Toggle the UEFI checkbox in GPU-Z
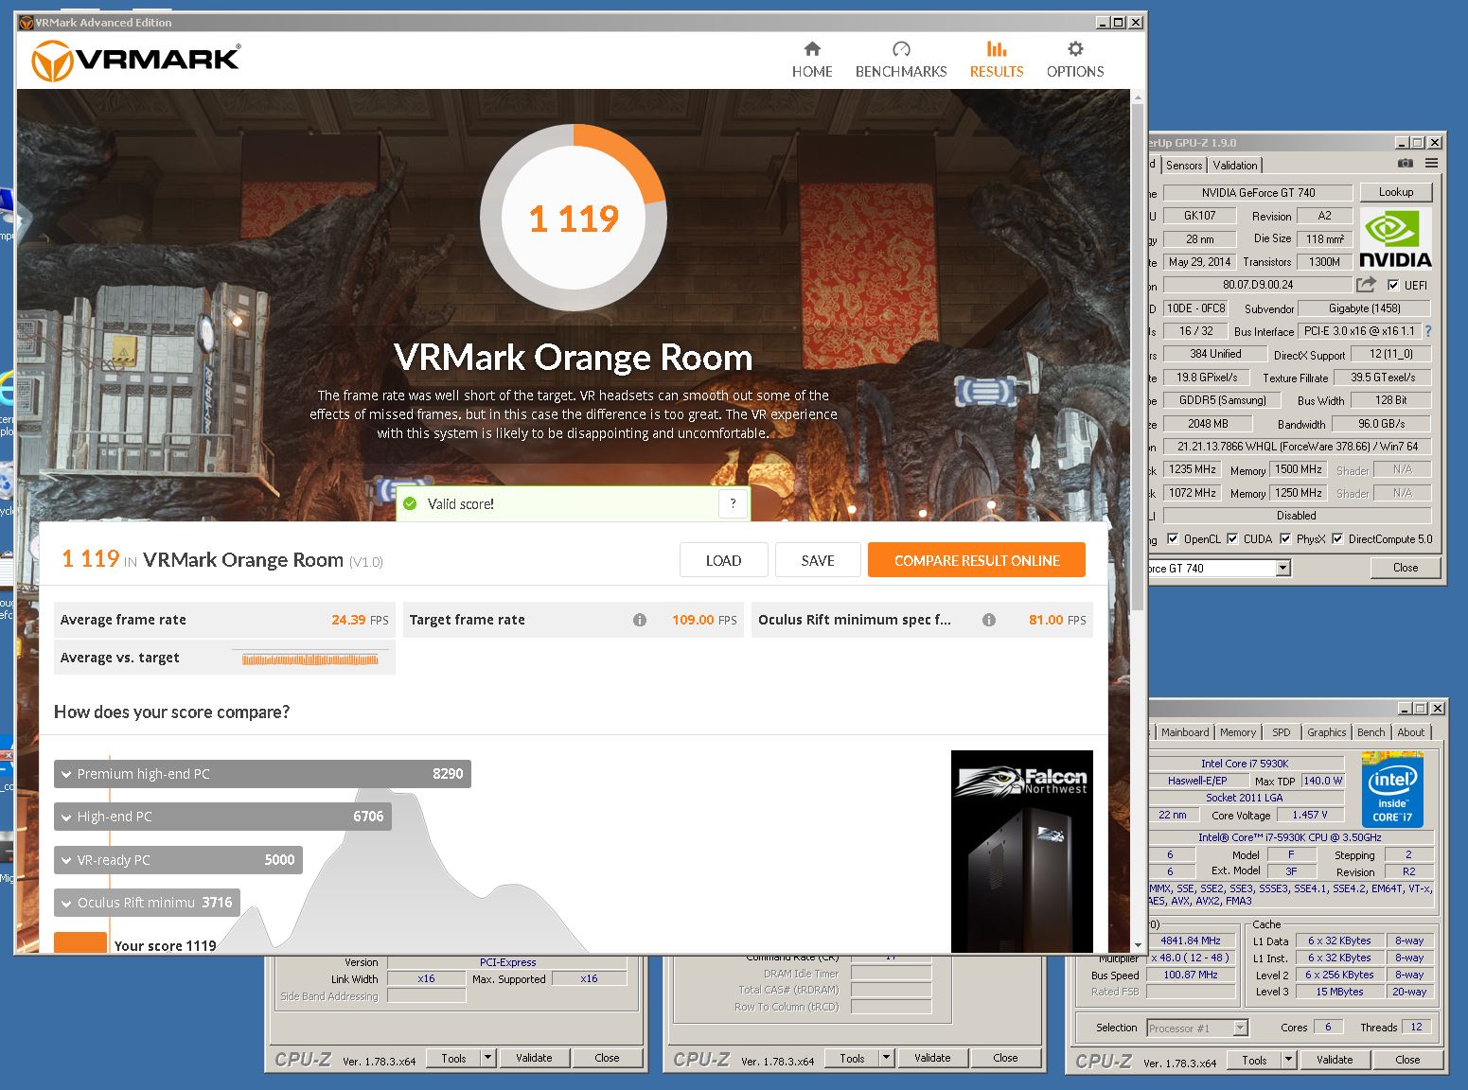 point(1393,285)
